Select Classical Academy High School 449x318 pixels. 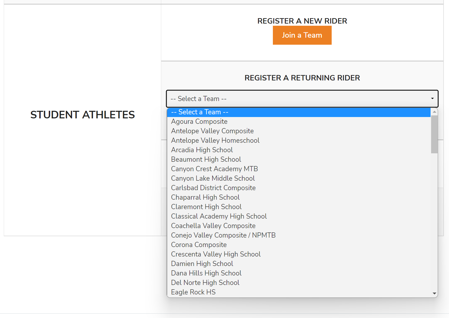219,216
